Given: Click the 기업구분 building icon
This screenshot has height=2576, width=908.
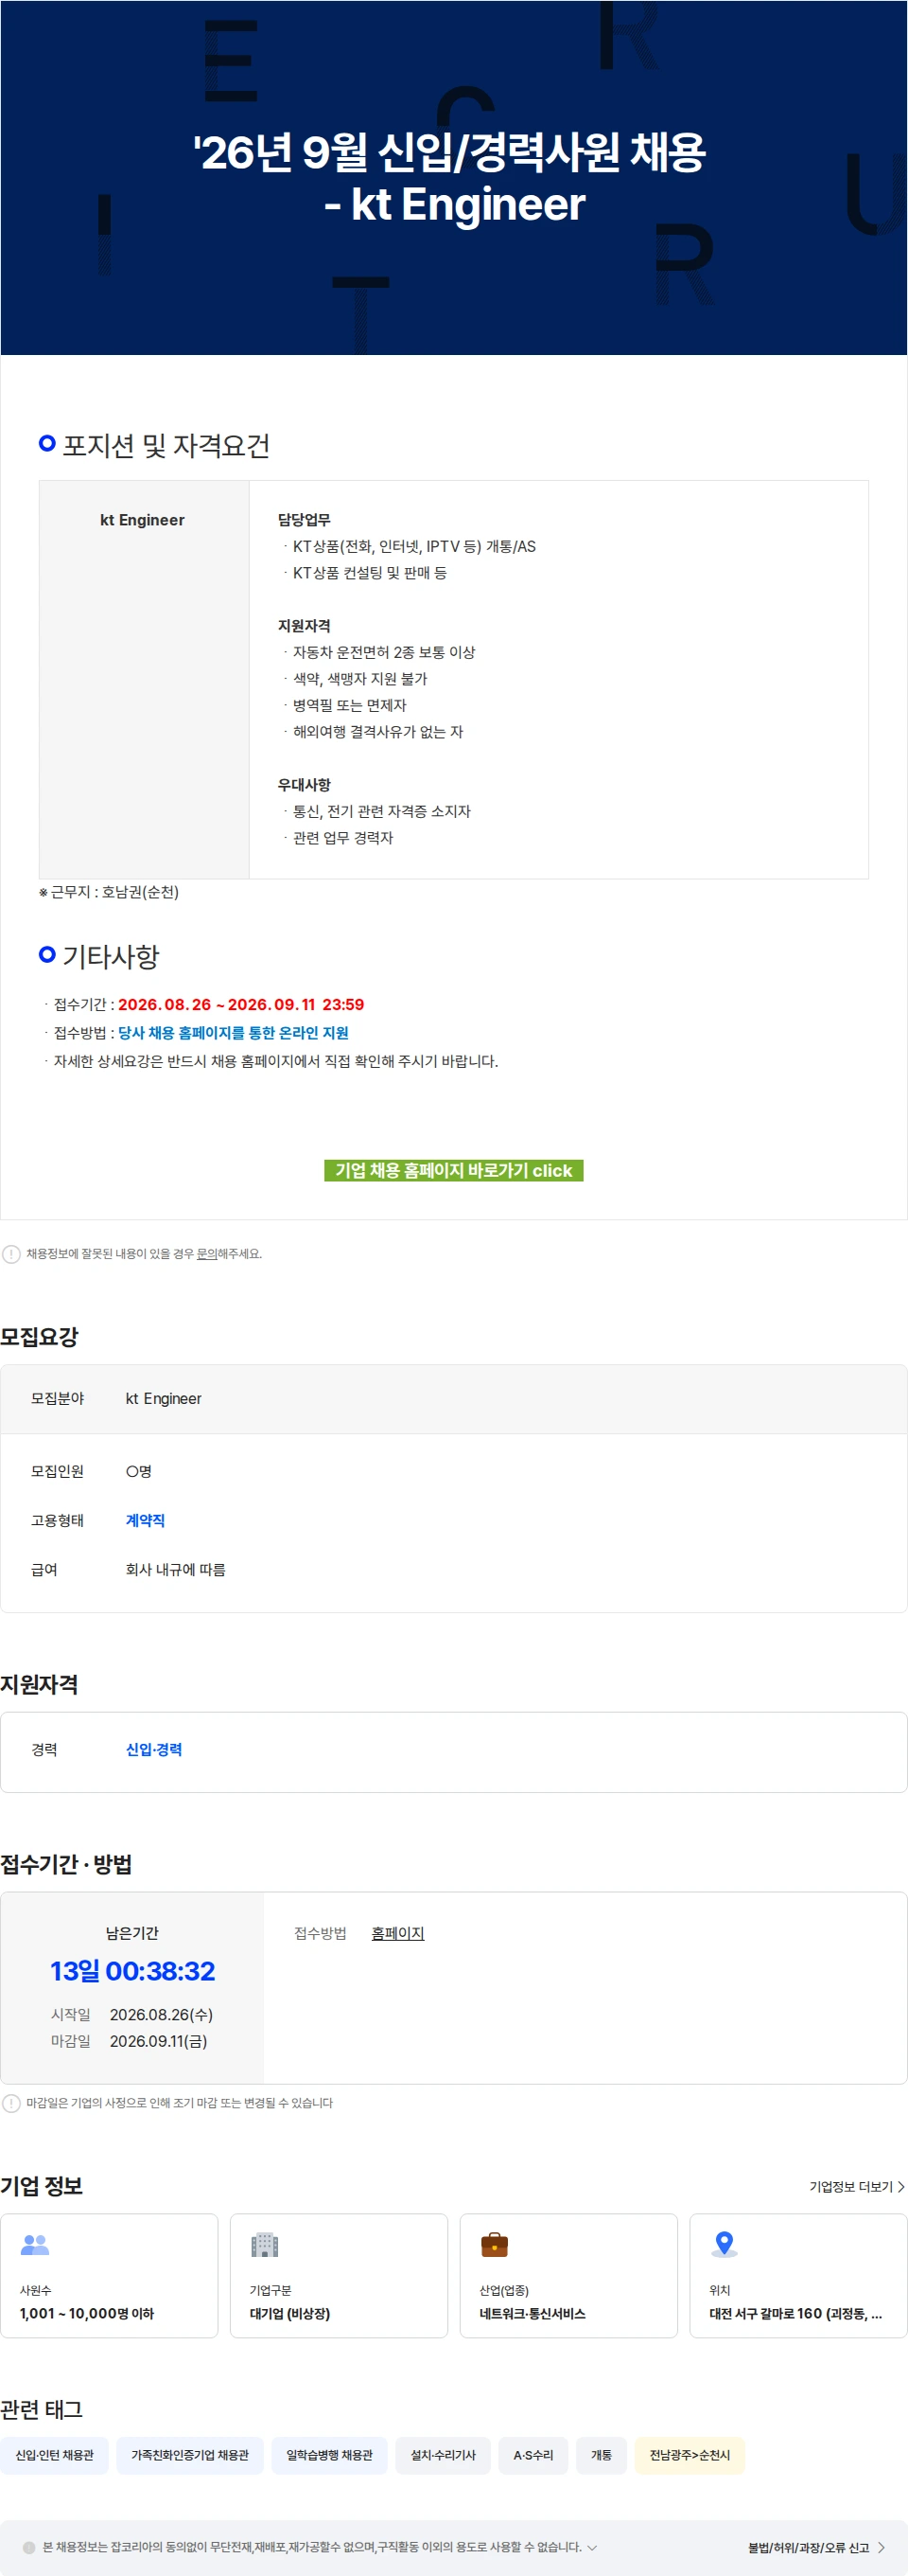Looking at the screenshot, I should pos(265,2245).
